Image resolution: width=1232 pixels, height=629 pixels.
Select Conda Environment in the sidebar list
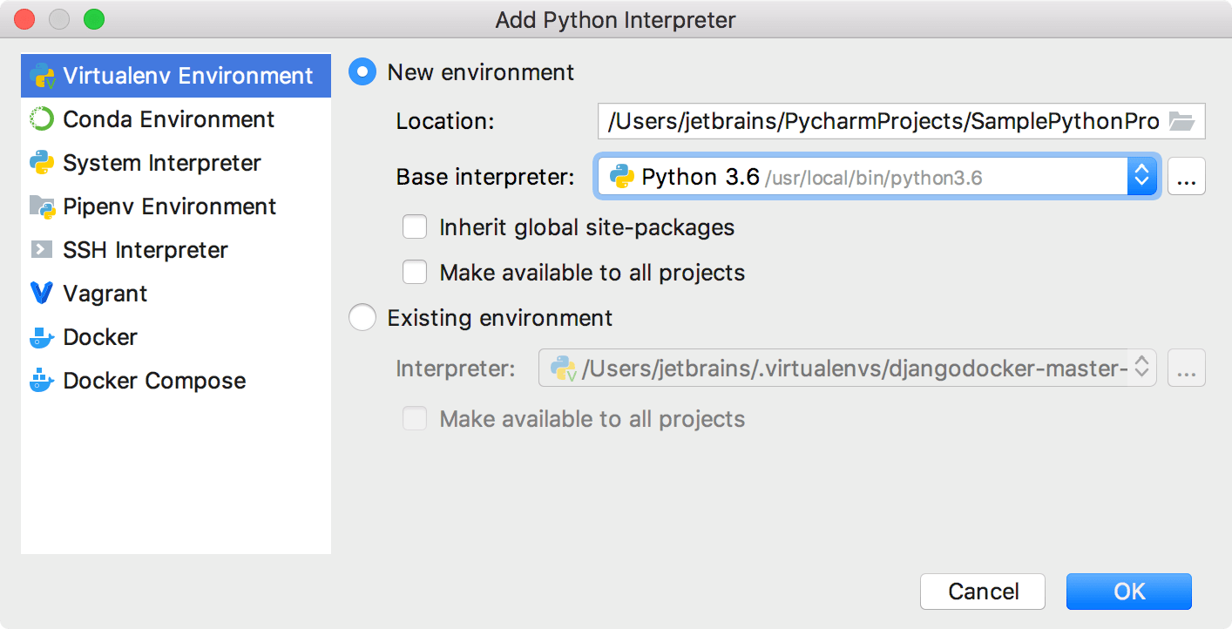pyautogui.click(x=168, y=119)
